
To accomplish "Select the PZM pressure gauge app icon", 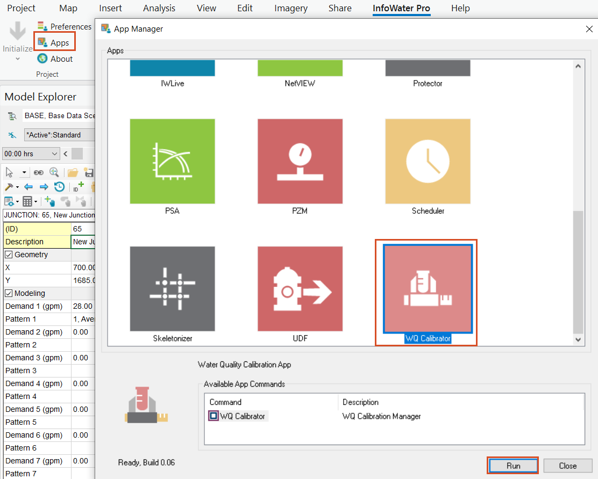I will pos(300,161).
